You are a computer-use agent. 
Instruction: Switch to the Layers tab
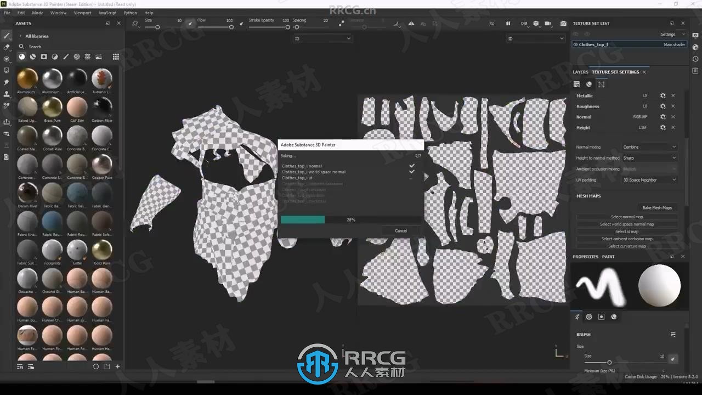pos(580,72)
